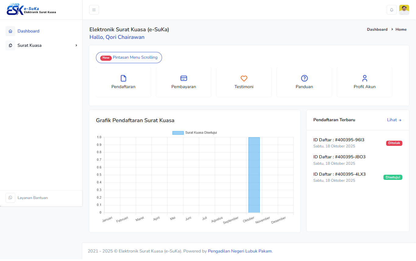This screenshot has width=416, height=261.
Task: Open the Pendaftaran shortcut file icon
Action: [x=123, y=78]
